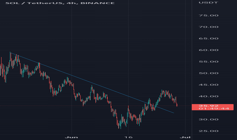Click the 16 date label on time axis

coord(128,137)
